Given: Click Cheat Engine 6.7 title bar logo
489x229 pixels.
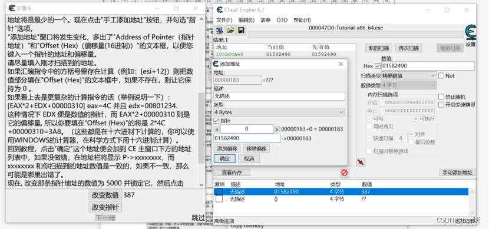Looking at the screenshot, I should click(220, 9).
